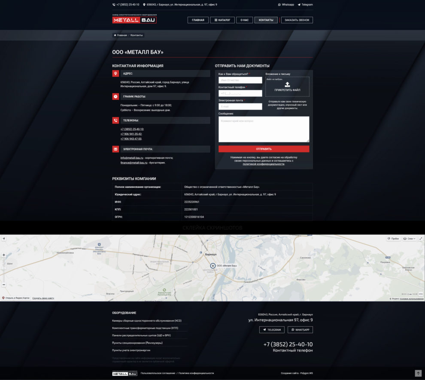Click footer phone number +7 (3852) 25-40-10
This screenshot has height=380, width=425.
[288, 344]
